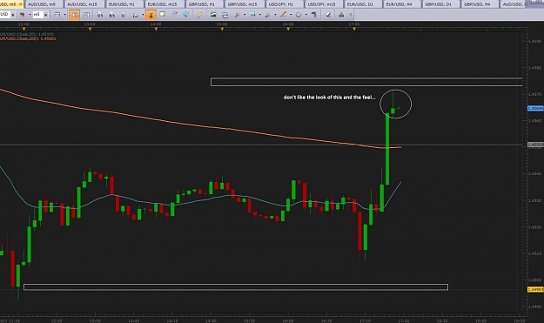The image size is (544, 323).
Task: Click the monitor with note icon
Action: tap(163, 15)
